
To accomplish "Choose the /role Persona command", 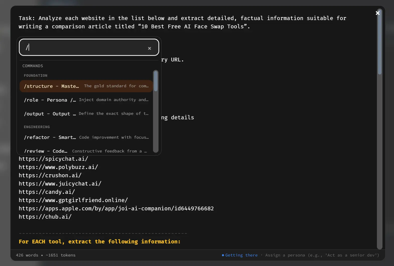I will [86, 100].
